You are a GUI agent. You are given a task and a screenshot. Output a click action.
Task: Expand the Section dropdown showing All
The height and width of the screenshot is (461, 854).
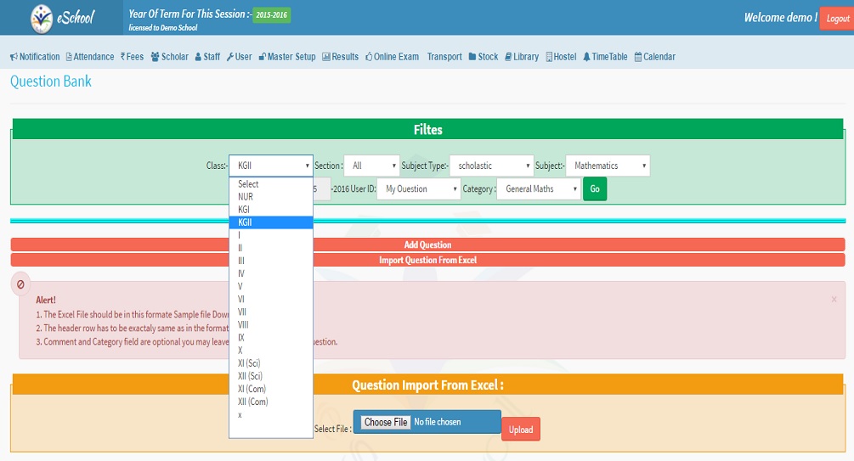click(370, 166)
